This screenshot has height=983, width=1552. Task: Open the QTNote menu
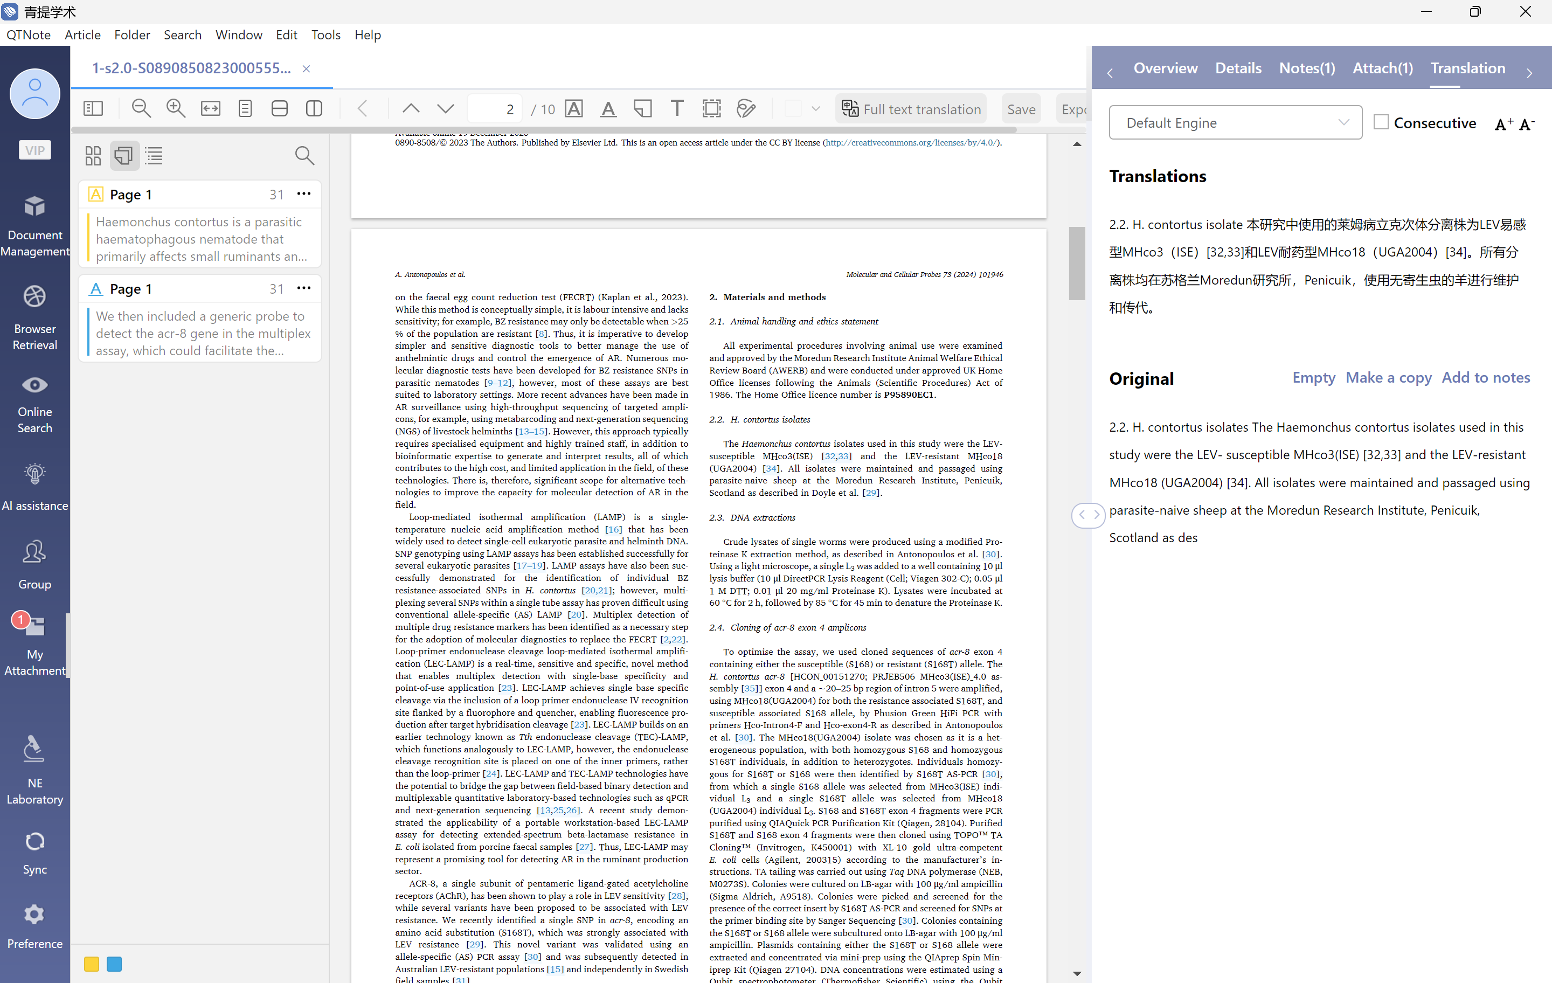pyautogui.click(x=29, y=35)
